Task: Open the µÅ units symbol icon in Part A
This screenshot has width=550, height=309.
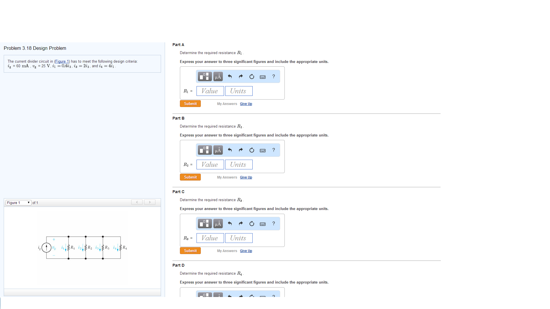Action: [218, 77]
